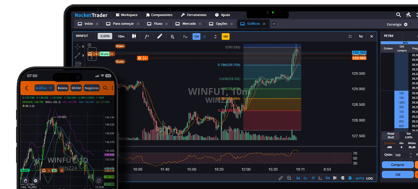Viewport: 418px width, 189px height.
Task: Toggle the unlink chain icon in chart toolbar
Action: [x=361, y=36]
